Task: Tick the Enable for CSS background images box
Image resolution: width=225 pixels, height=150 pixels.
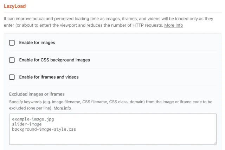Action: [x=12, y=60]
